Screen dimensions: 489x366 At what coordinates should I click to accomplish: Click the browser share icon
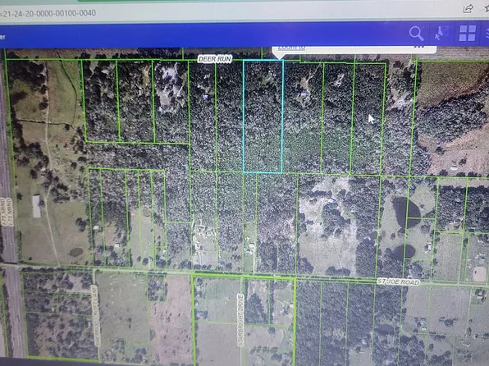click(468, 9)
